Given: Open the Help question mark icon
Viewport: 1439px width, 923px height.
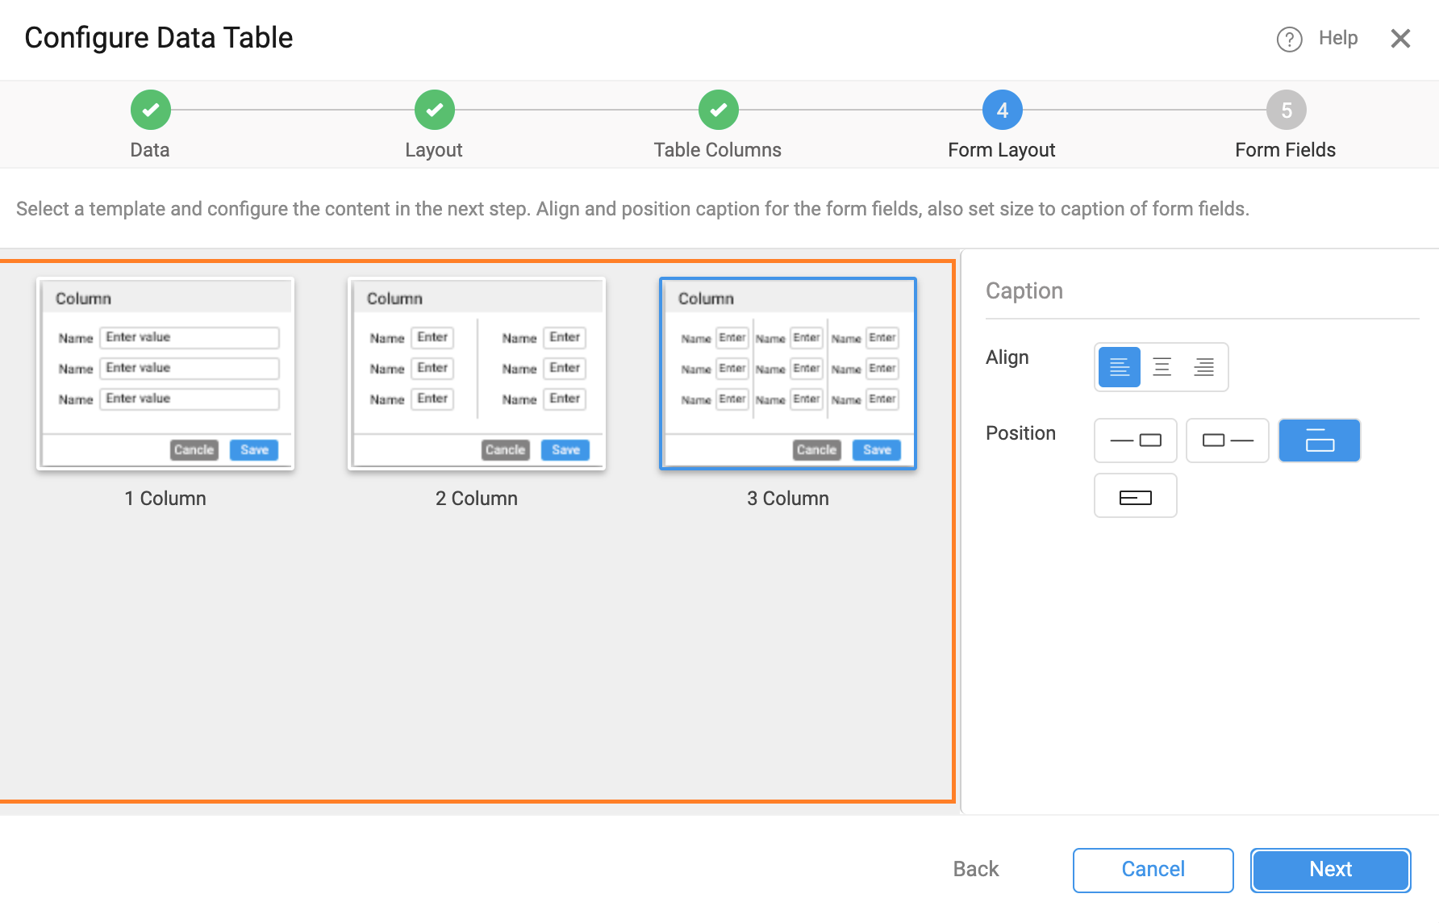Looking at the screenshot, I should tap(1289, 39).
